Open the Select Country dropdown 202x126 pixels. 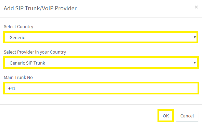[x=101, y=37]
